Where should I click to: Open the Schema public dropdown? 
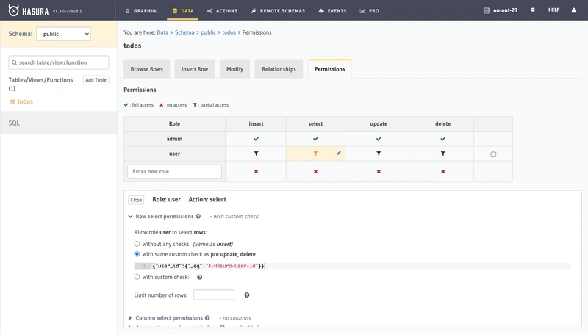[x=63, y=34]
